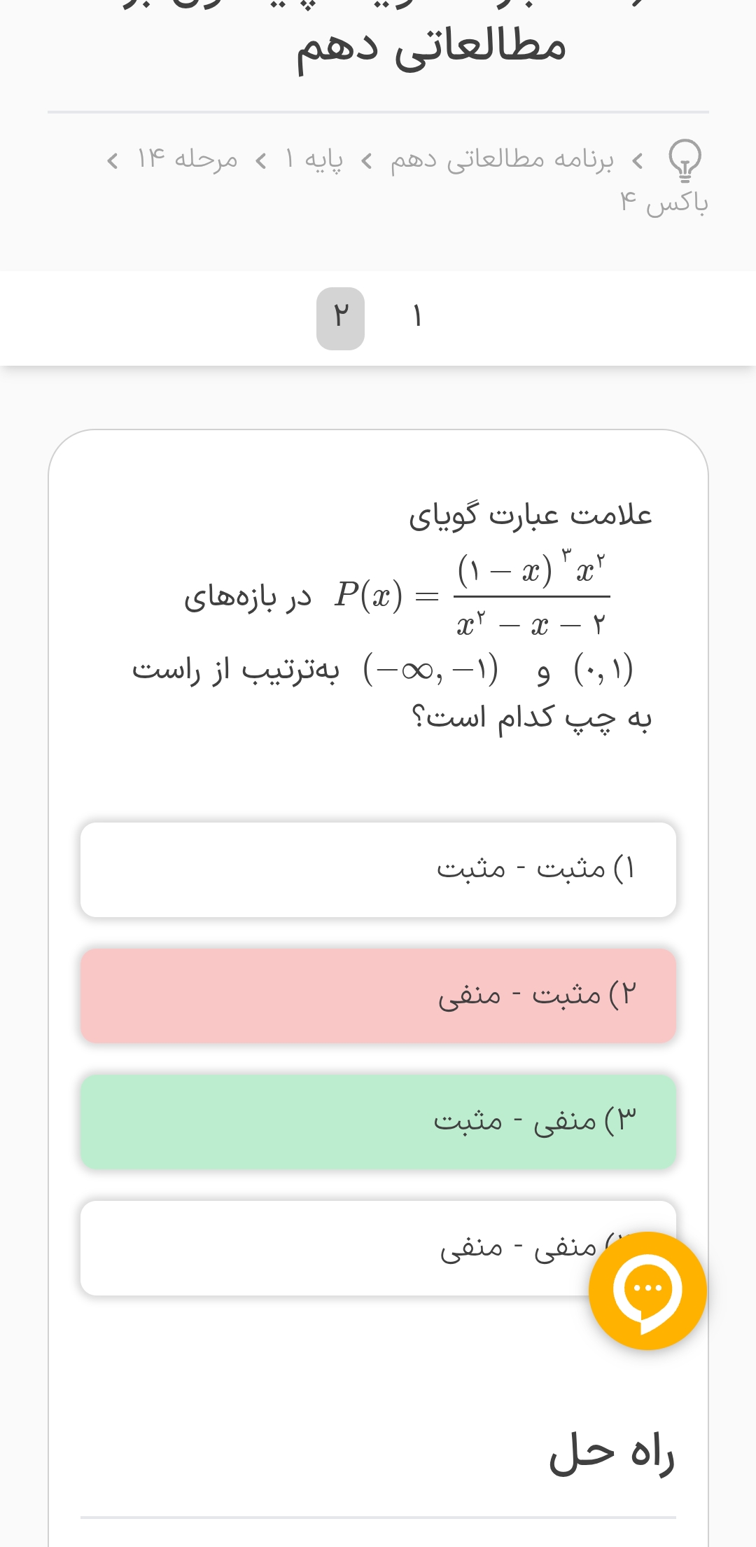This screenshot has width=756, height=1547.
Task: Click the مطالعاتی دهم page title
Action: pos(430,48)
